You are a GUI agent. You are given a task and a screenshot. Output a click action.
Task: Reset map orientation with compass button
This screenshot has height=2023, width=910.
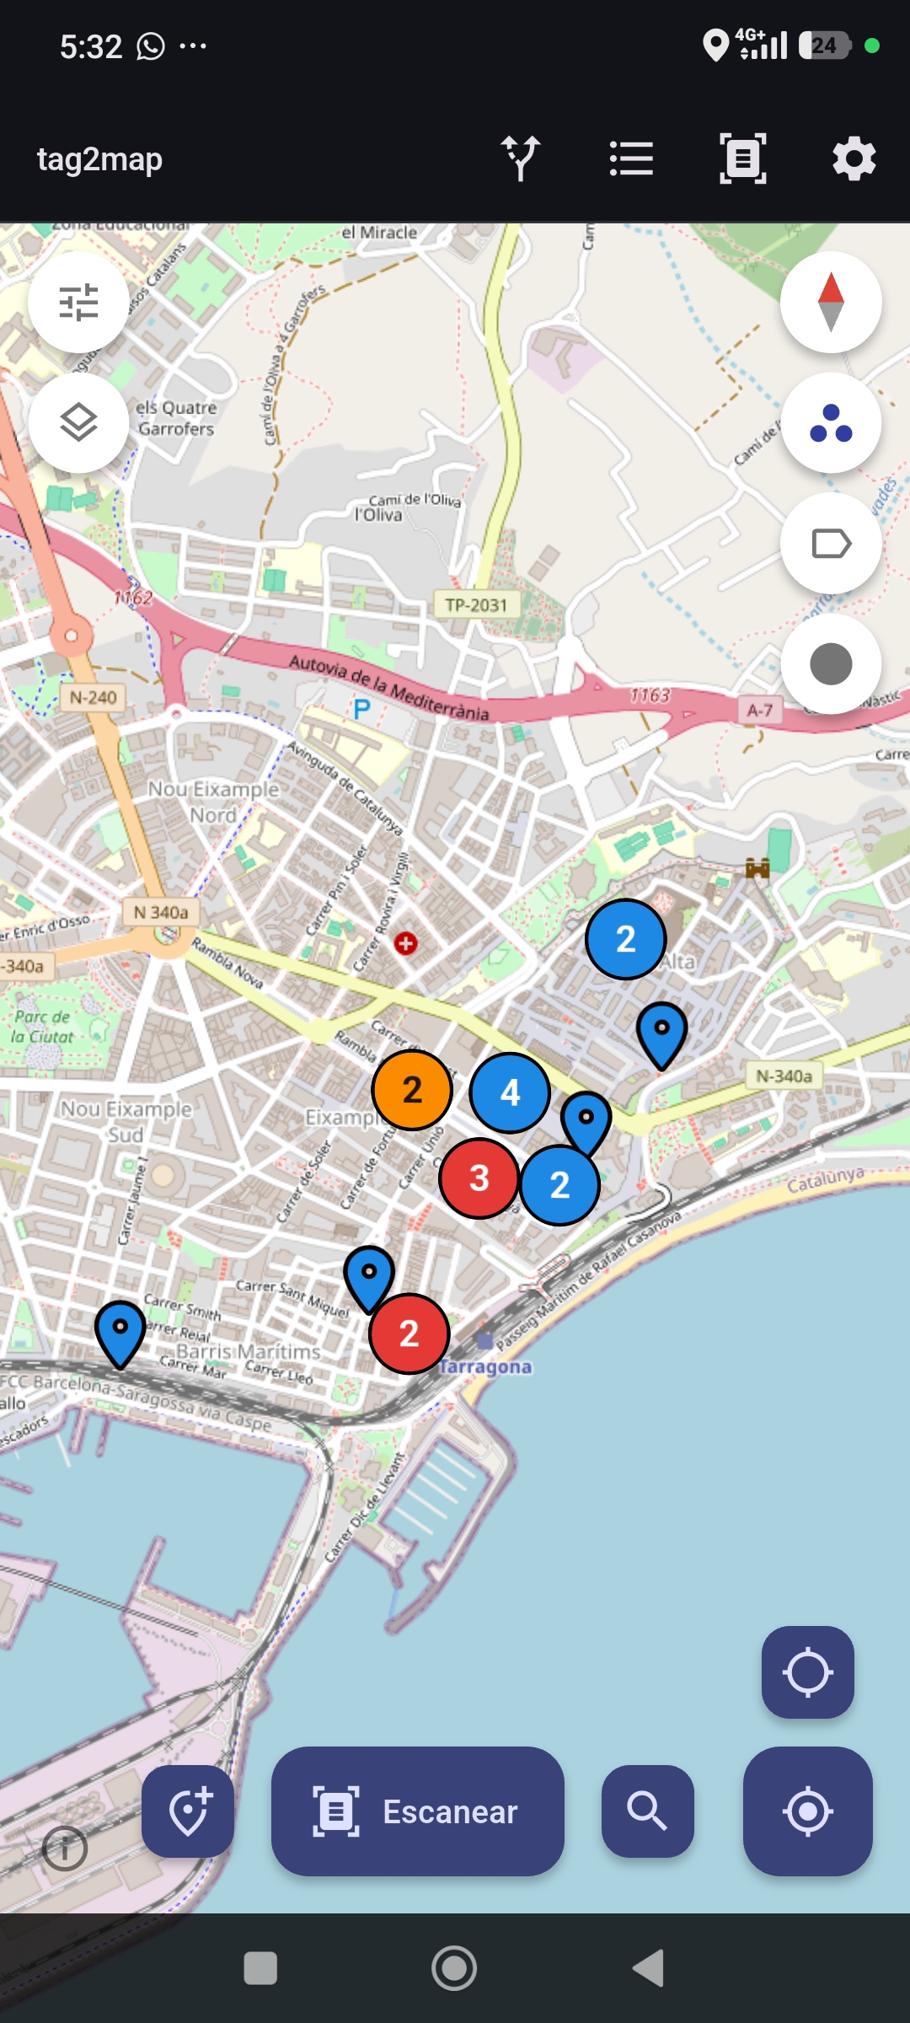831,302
